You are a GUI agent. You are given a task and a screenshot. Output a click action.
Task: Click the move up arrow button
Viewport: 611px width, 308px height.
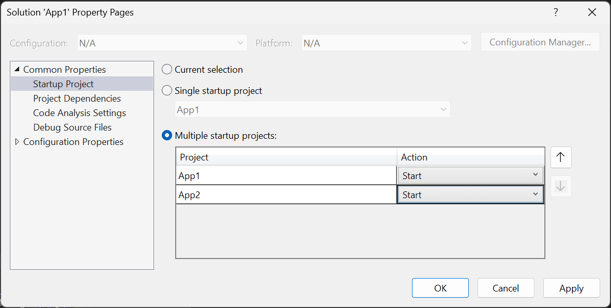(561, 157)
